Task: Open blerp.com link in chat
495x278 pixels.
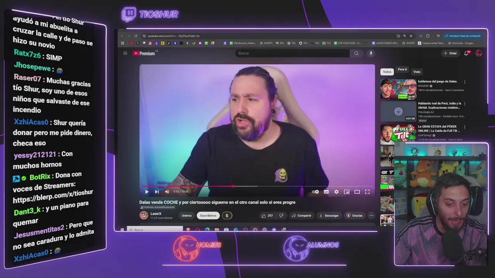Action: [53, 196]
